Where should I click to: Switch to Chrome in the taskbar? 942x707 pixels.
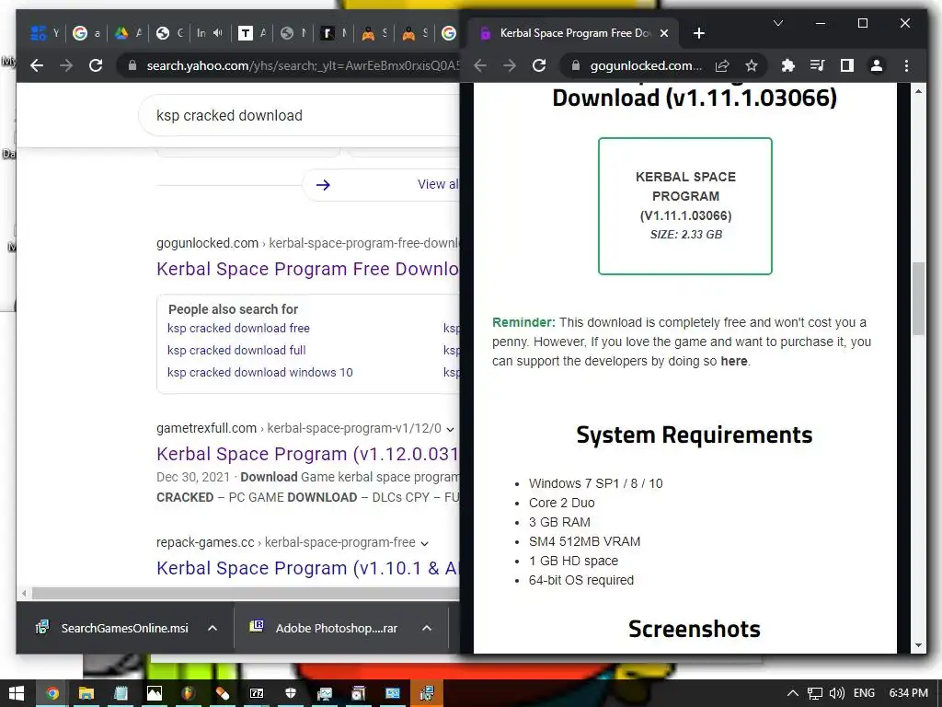[x=52, y=693]
